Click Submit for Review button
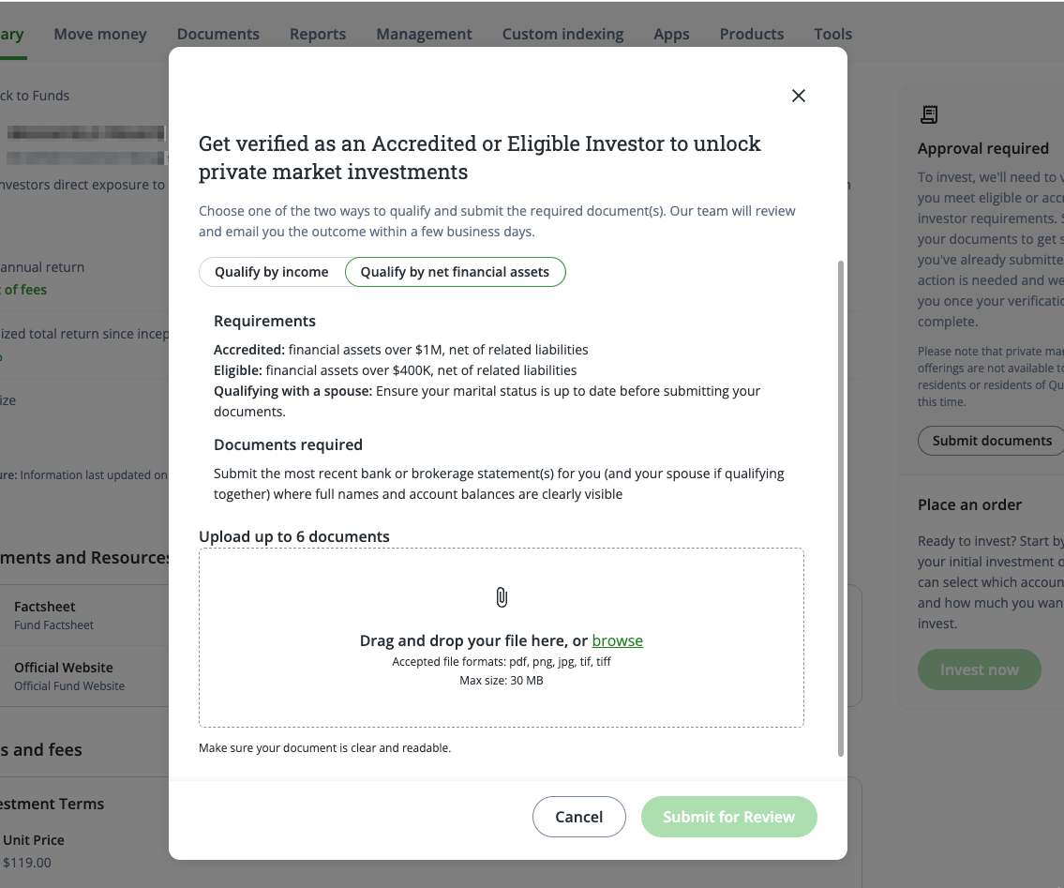 pyautogui.click(x=728, y=817)
